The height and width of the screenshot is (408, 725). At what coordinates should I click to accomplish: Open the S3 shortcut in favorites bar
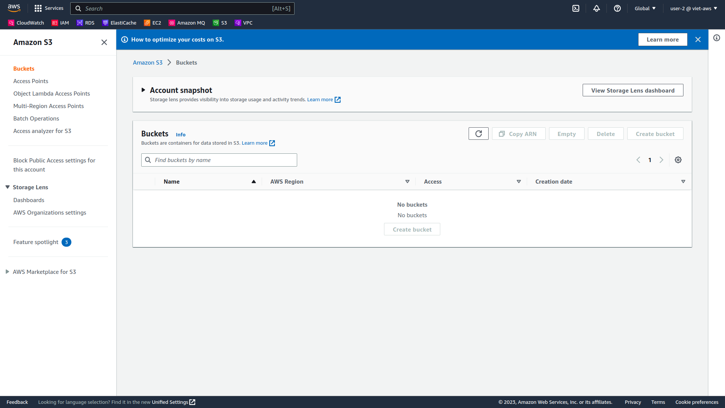220,23
